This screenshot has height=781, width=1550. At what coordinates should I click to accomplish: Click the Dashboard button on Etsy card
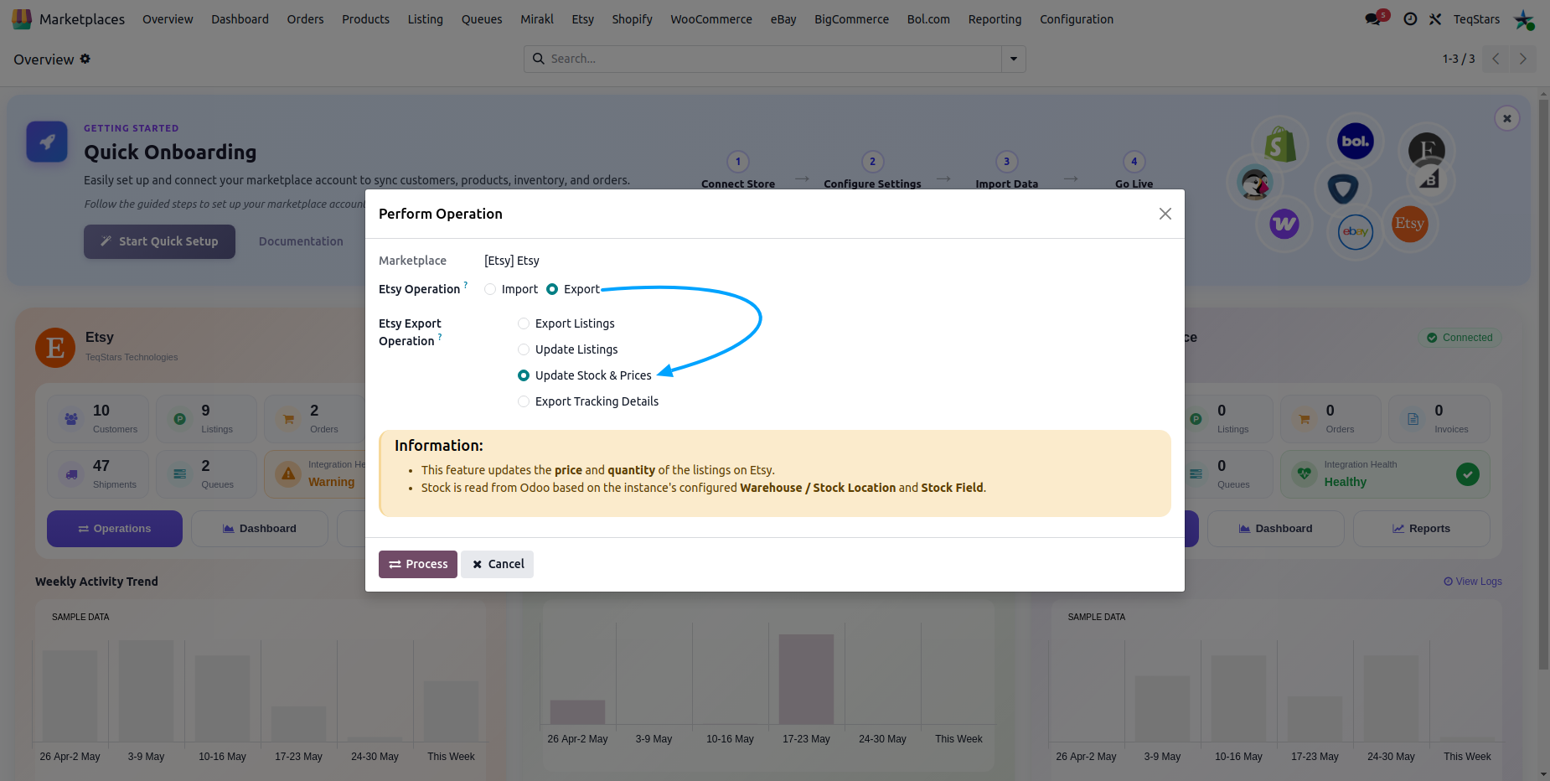point(260,529)
